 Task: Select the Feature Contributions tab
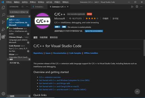[44, 37]
